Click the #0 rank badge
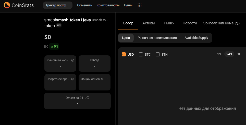Image resolution: width=246 pixels, height=125 pixels. (x=59, y=25)
